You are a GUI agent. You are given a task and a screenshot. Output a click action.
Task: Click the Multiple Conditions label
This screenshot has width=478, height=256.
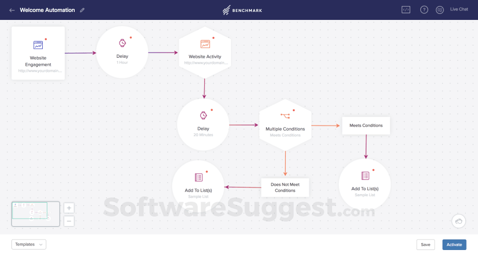285,129
